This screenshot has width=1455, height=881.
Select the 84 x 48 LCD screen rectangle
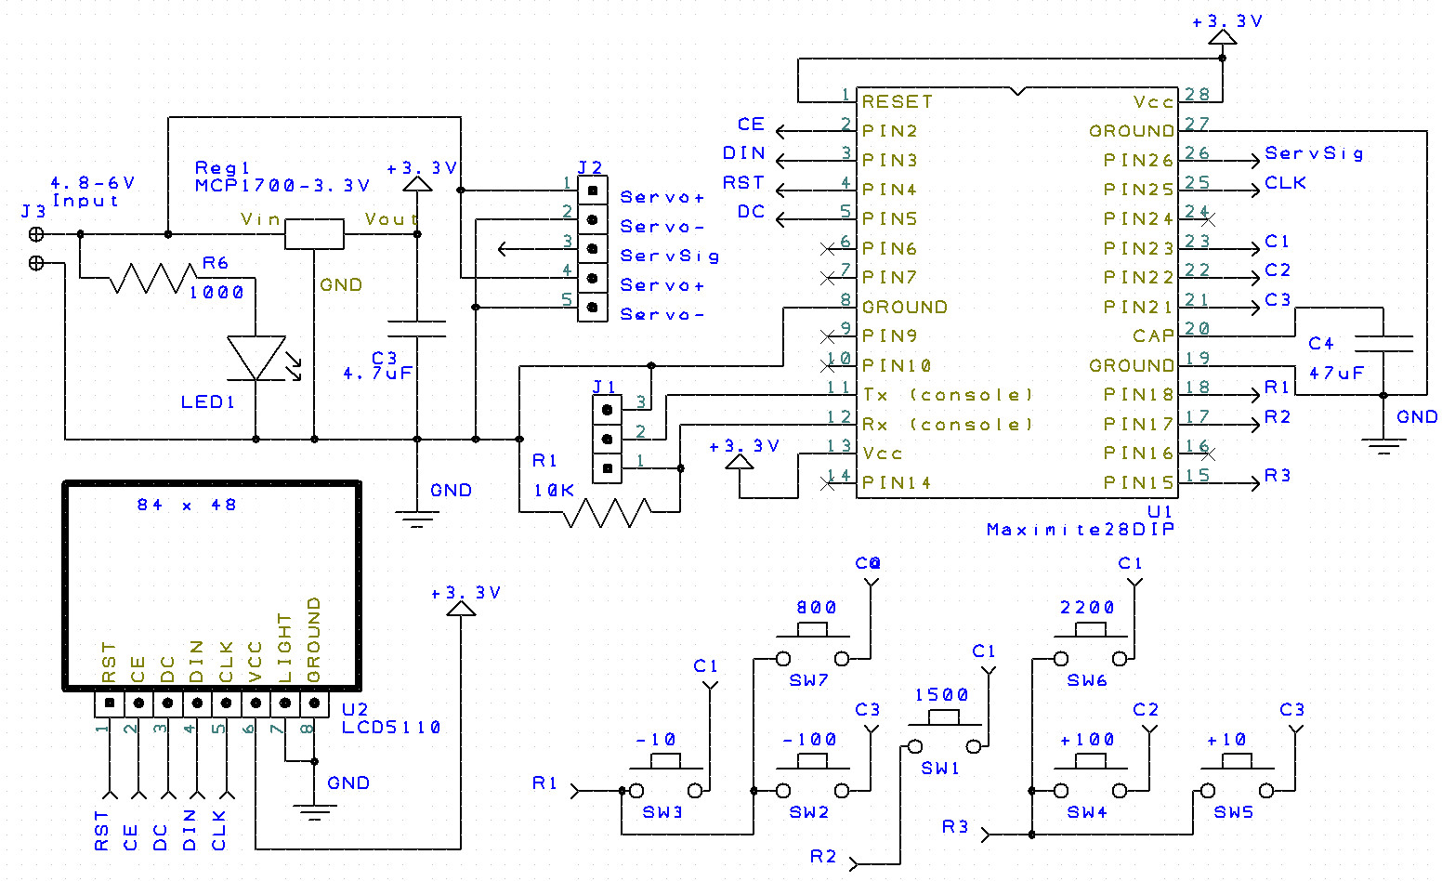(x=212, y=585)
